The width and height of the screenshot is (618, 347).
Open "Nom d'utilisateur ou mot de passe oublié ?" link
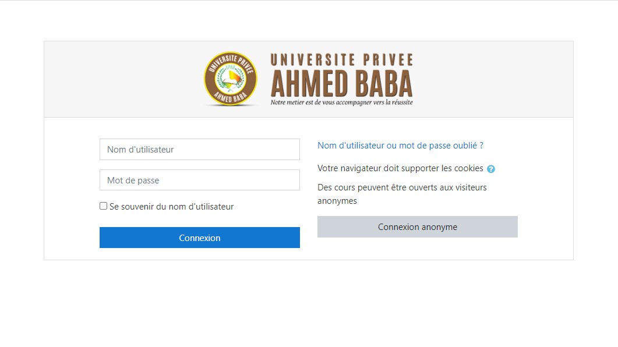400,146
